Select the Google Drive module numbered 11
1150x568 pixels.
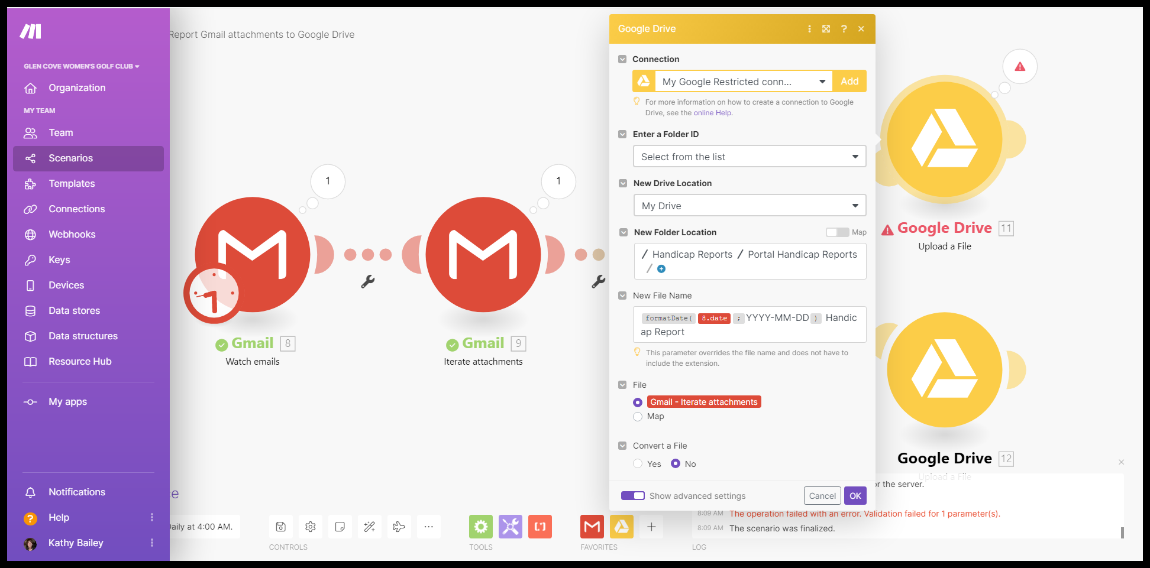945,141
